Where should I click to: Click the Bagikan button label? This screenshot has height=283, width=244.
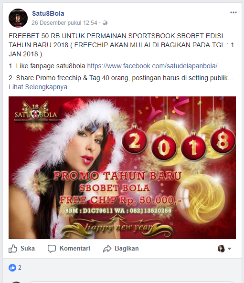[127, 248]
